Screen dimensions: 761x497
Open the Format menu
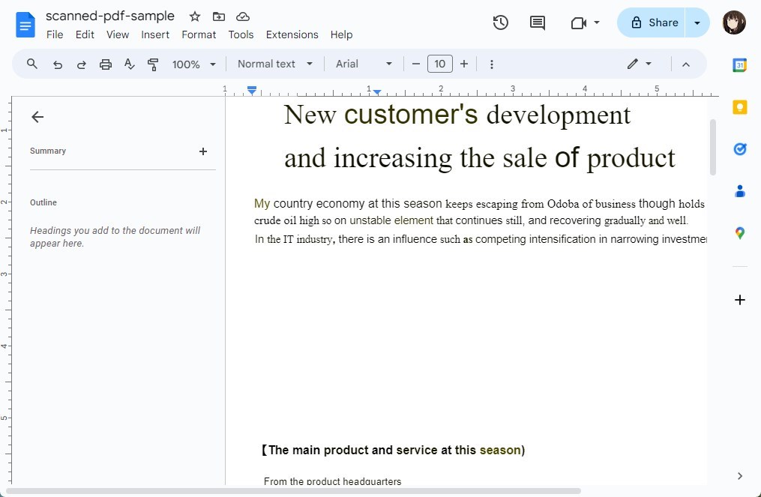tap(199, 34)
